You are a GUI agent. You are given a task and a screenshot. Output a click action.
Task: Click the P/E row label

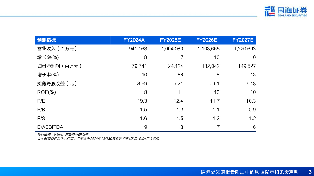click(41, 101)
